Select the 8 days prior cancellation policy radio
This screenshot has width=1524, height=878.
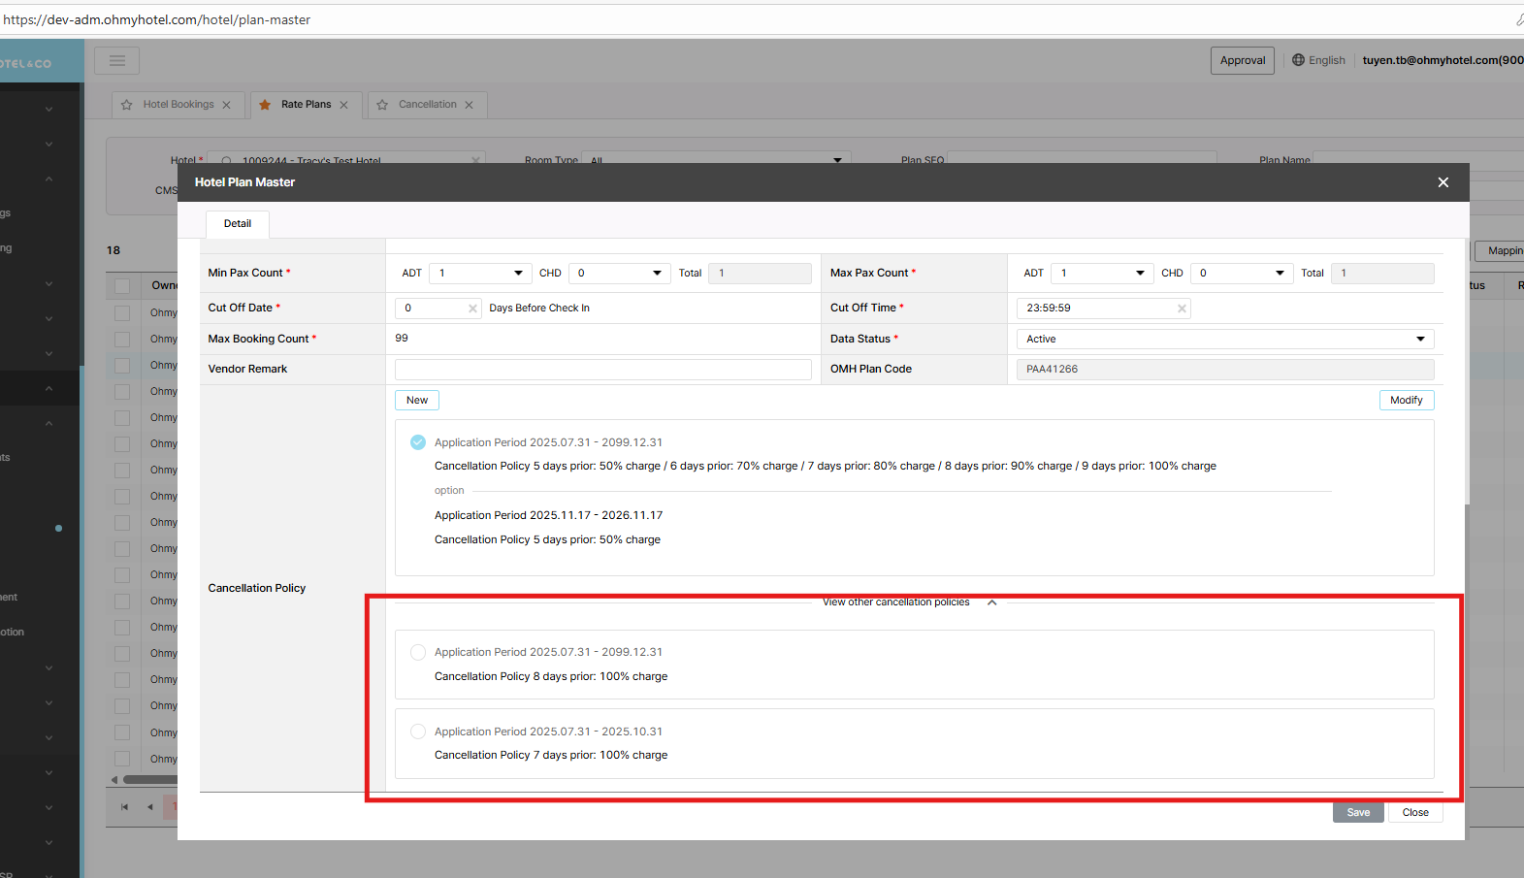[418, 653]
